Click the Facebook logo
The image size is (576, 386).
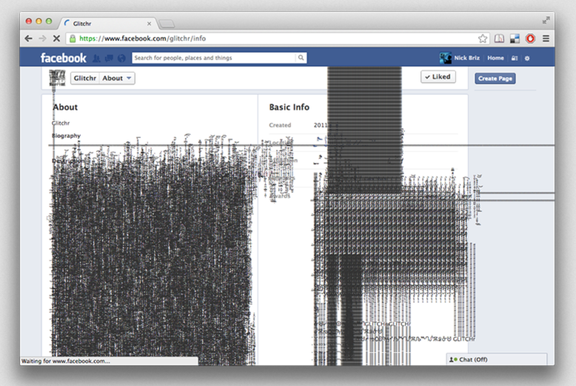pyautogui.click(x=63, y=58)
